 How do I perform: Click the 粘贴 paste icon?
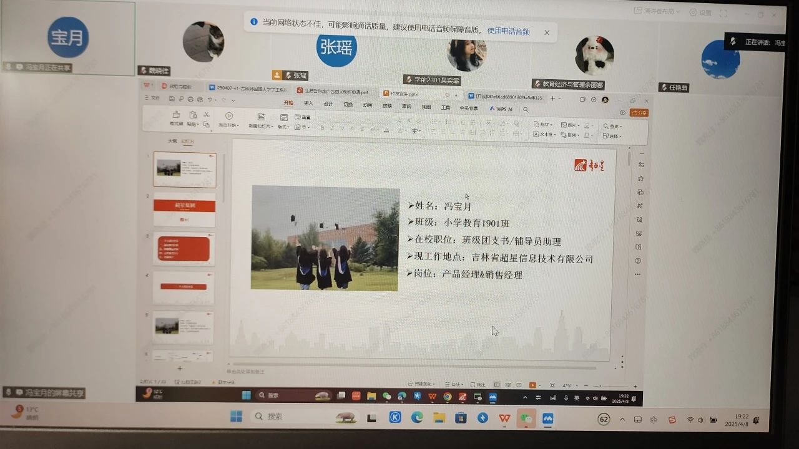tap(192, 115)
